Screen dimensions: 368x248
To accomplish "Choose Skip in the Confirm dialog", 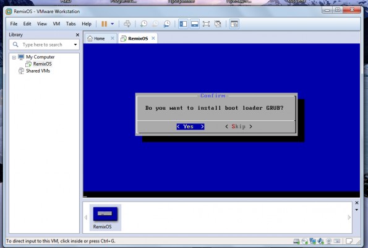I will (239, 126).
